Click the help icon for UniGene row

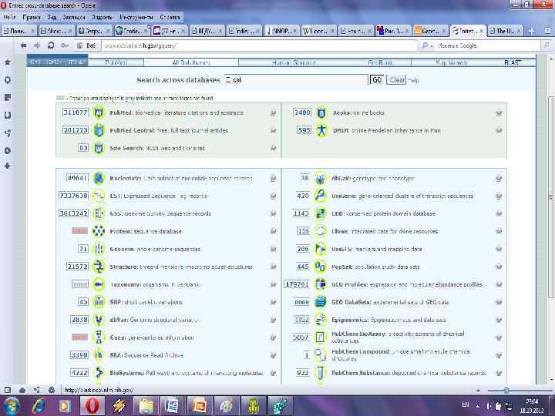point(499,196)
